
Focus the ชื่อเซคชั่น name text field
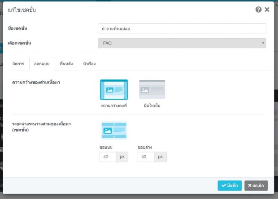182,29
